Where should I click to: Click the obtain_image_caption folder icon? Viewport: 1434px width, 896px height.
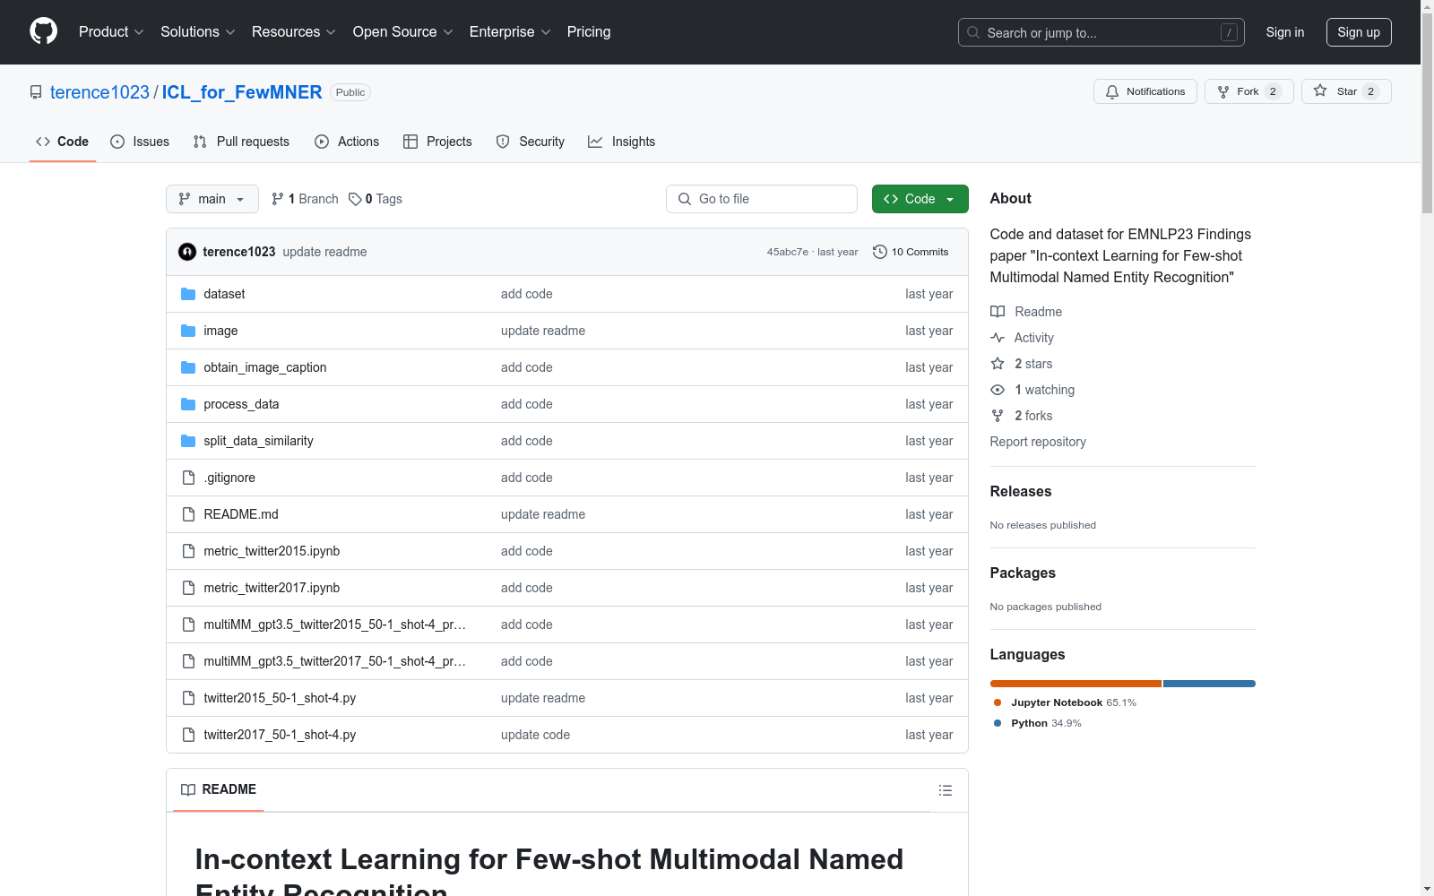pos(188,367)
